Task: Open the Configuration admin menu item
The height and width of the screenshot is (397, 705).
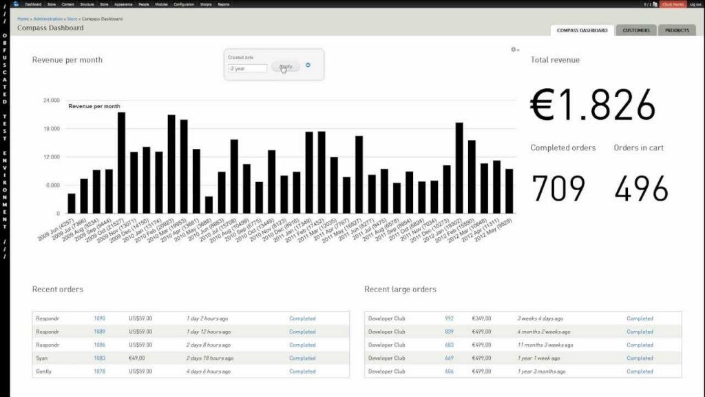Action: tap(184, 4)
